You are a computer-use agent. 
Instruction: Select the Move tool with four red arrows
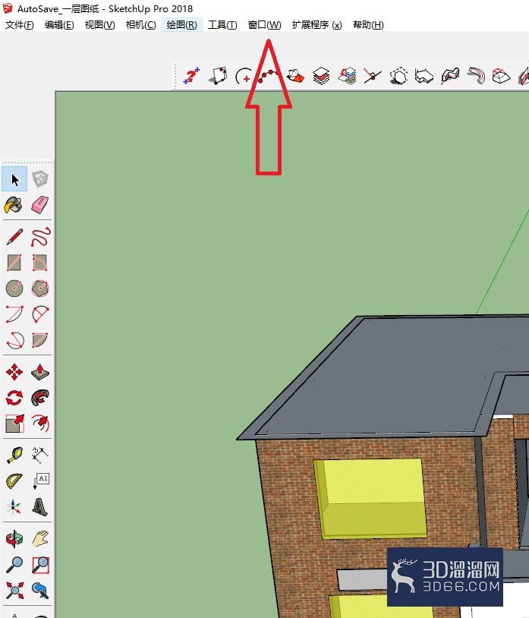(14, 372)
